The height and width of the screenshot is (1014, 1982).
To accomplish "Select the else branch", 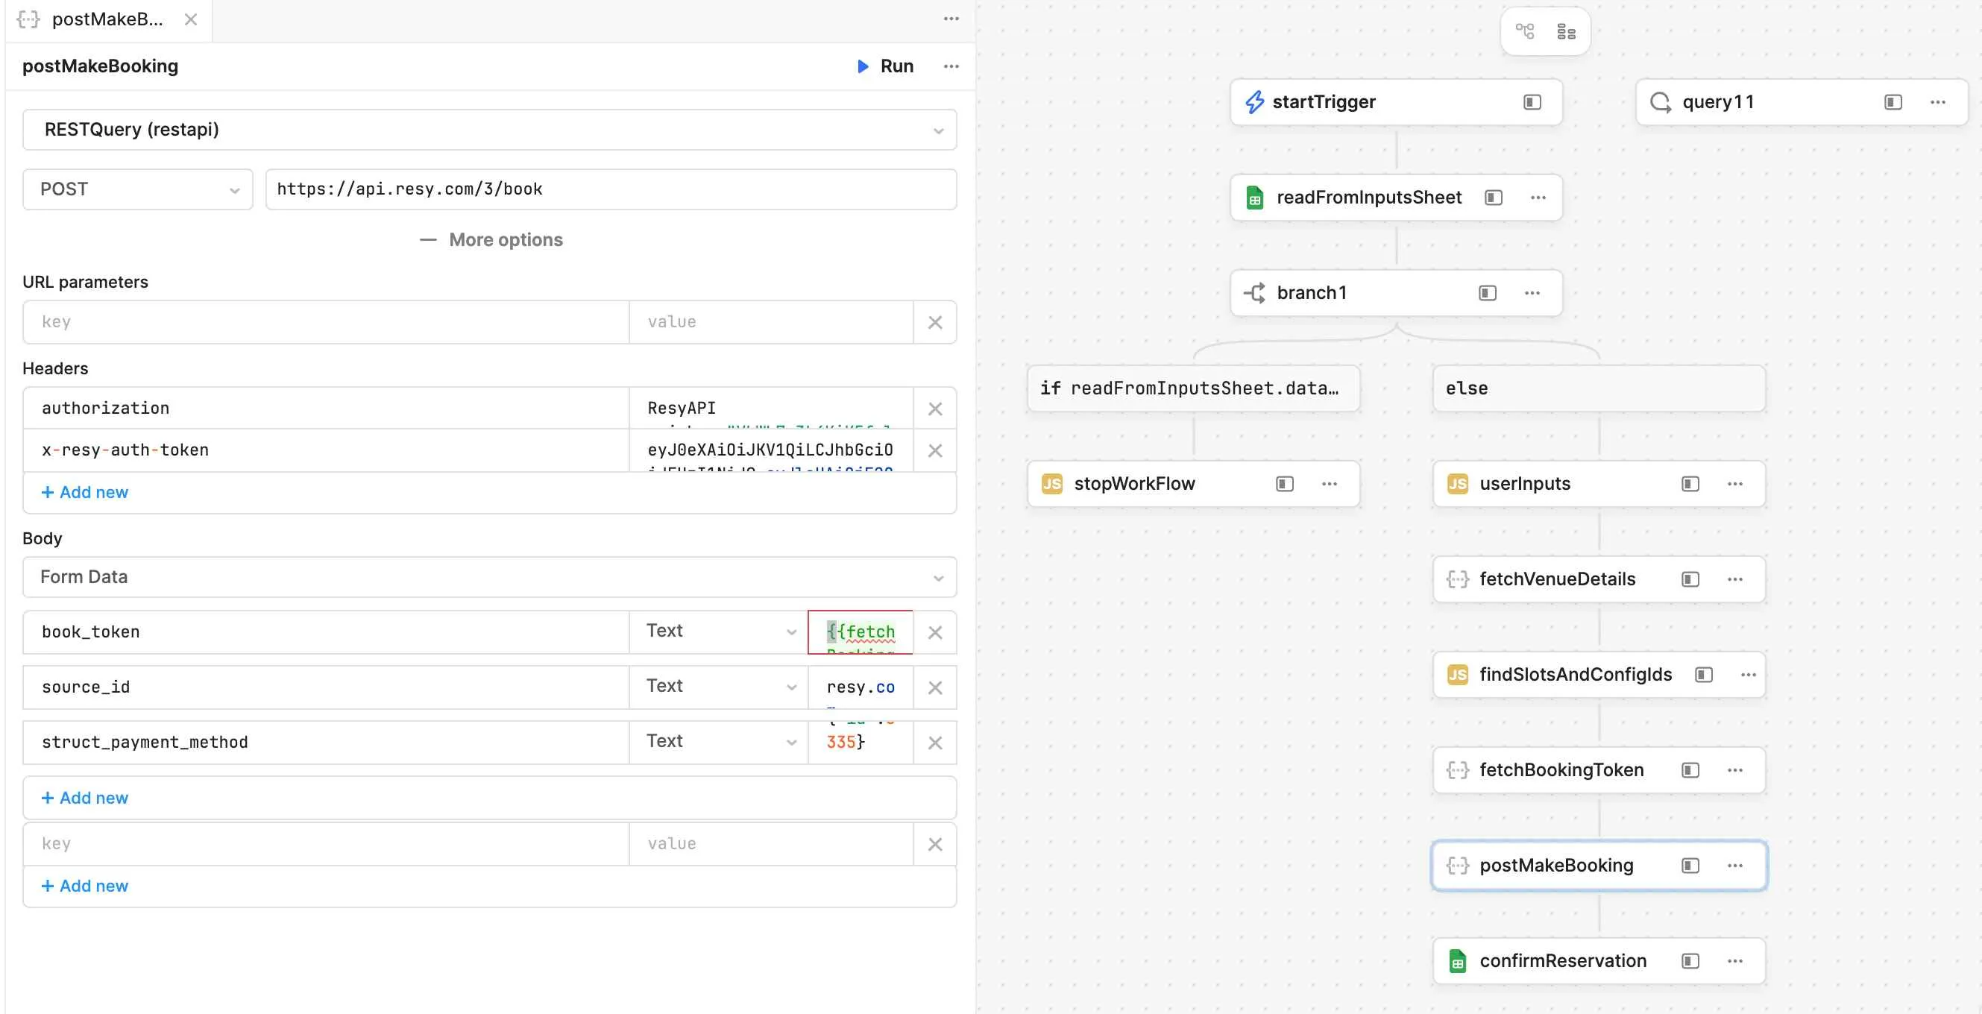I will tap(1599, 388).
